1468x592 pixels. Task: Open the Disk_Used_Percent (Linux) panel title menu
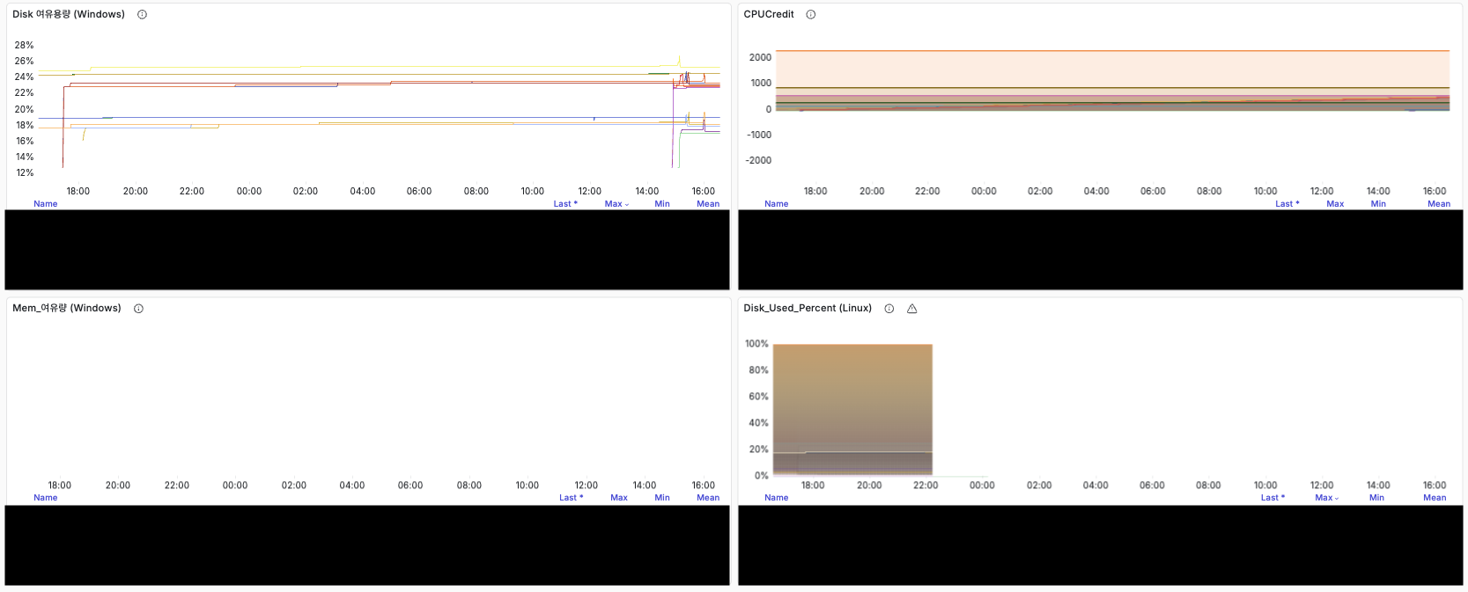point(808,309)
